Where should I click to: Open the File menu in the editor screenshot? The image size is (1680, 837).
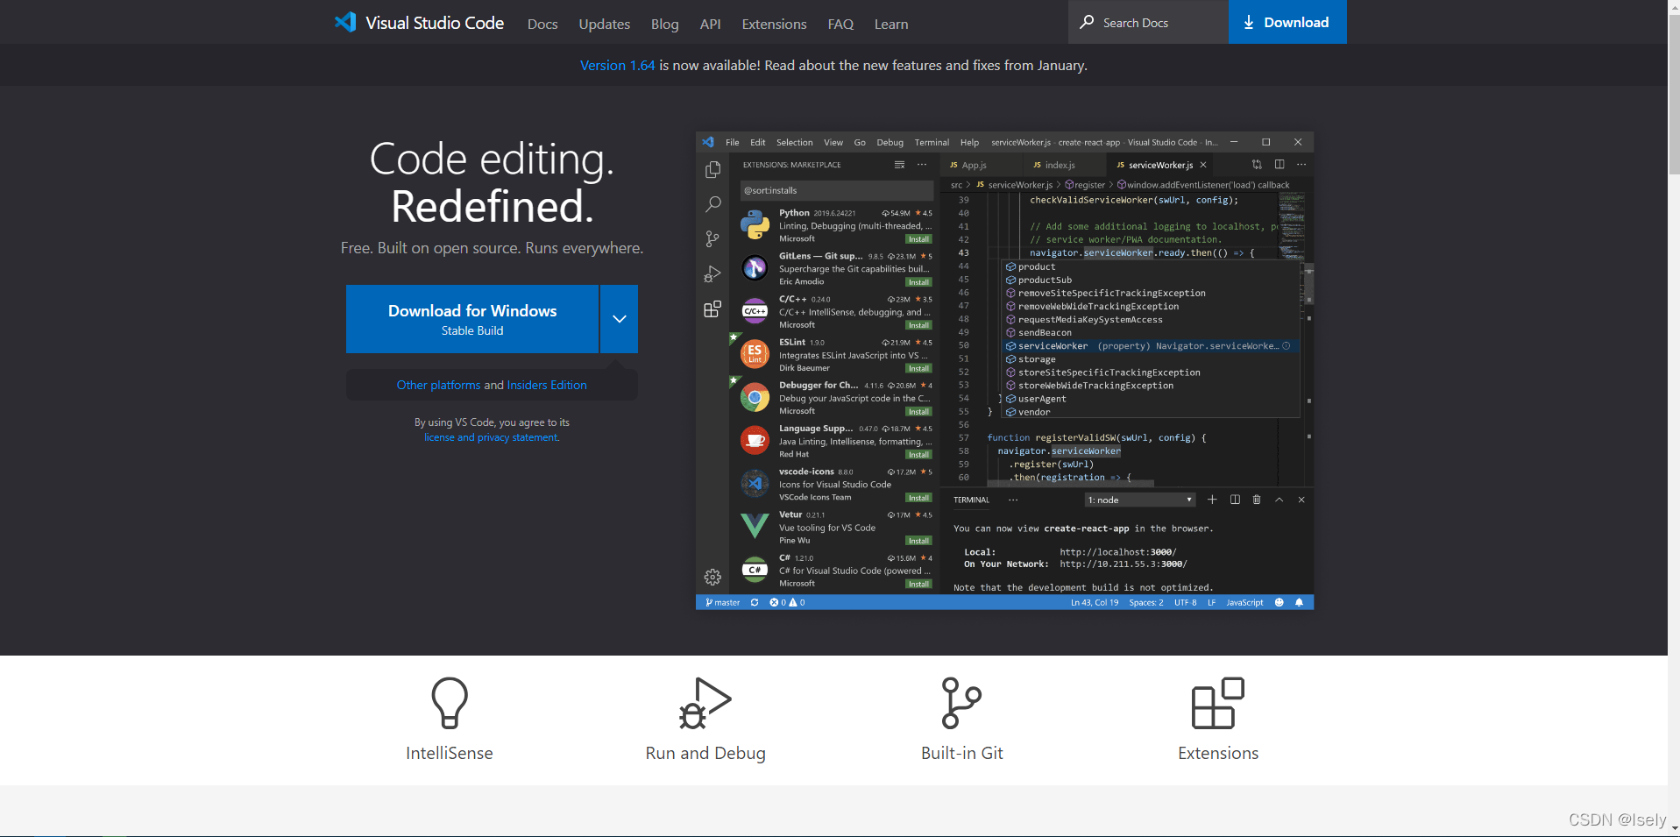pyautogui.click(x=733, y=142)
